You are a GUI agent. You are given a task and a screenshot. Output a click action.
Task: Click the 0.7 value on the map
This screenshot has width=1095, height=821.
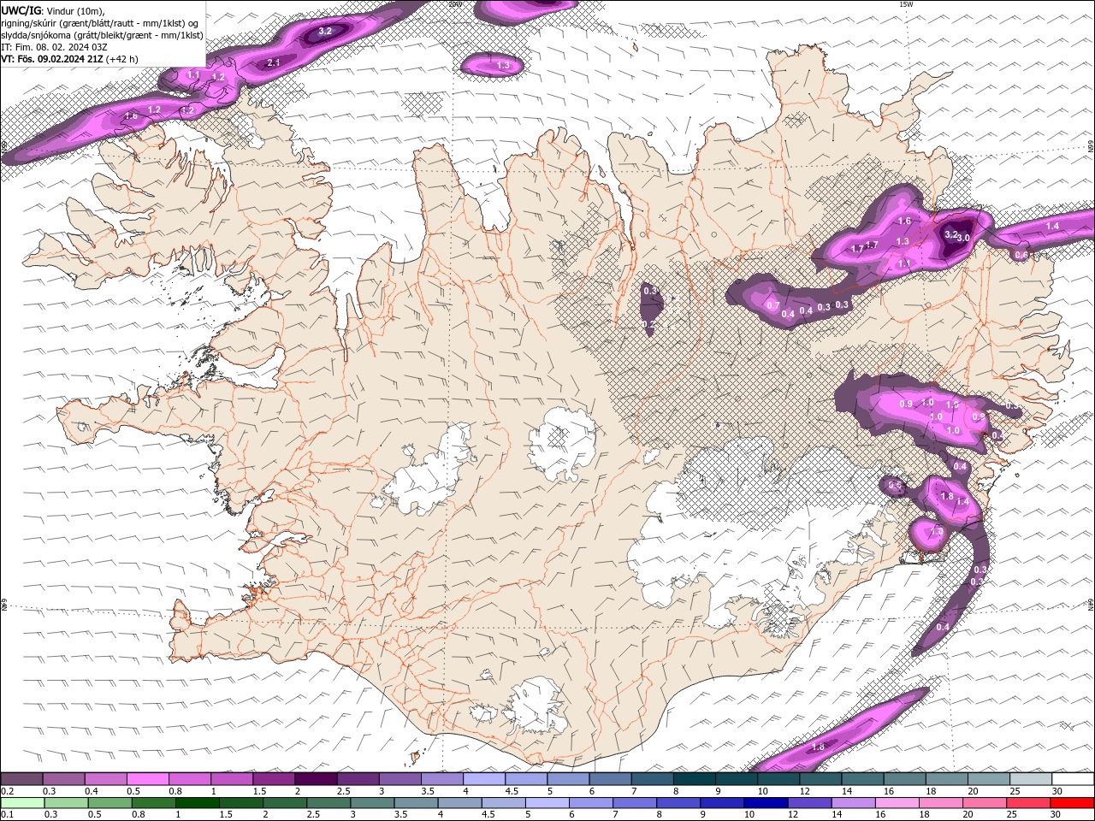[772, 305]
